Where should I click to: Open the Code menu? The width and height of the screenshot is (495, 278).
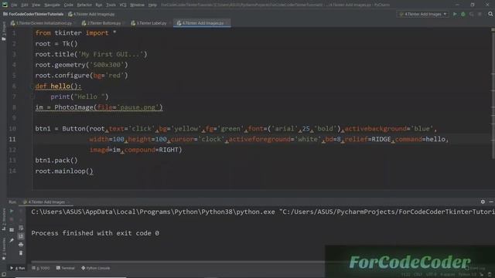point(69,5)
